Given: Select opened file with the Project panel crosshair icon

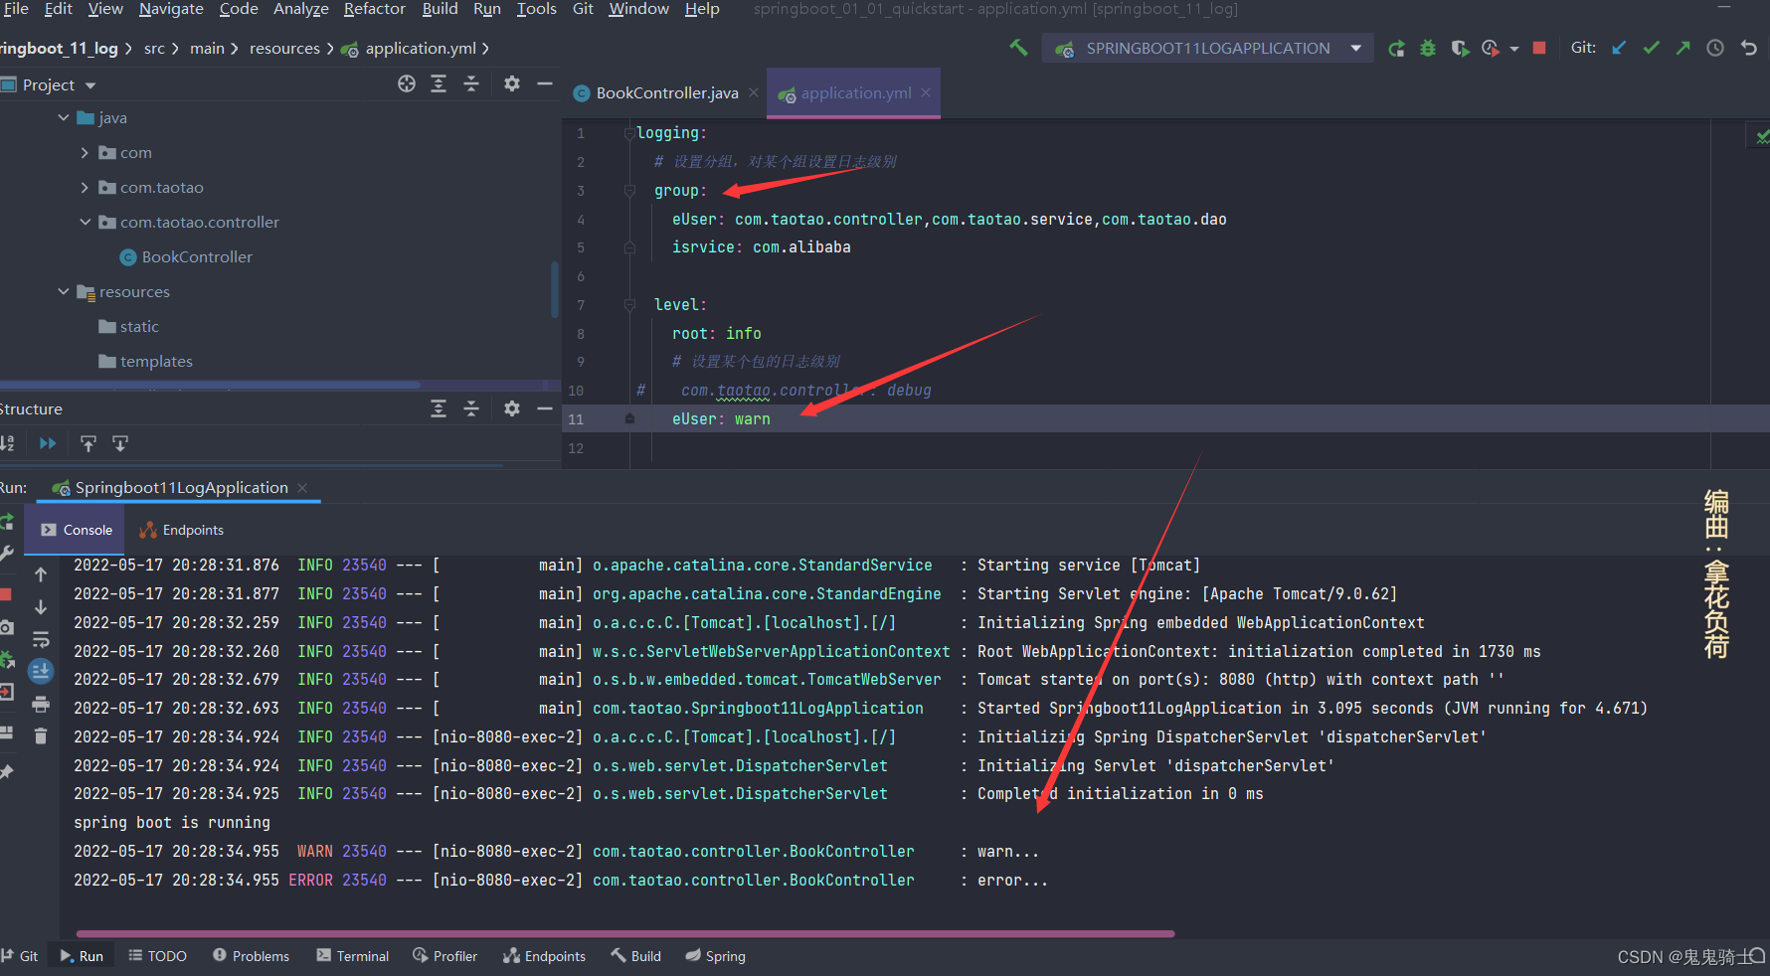Looking at the screenshot, I should point(407,83).
